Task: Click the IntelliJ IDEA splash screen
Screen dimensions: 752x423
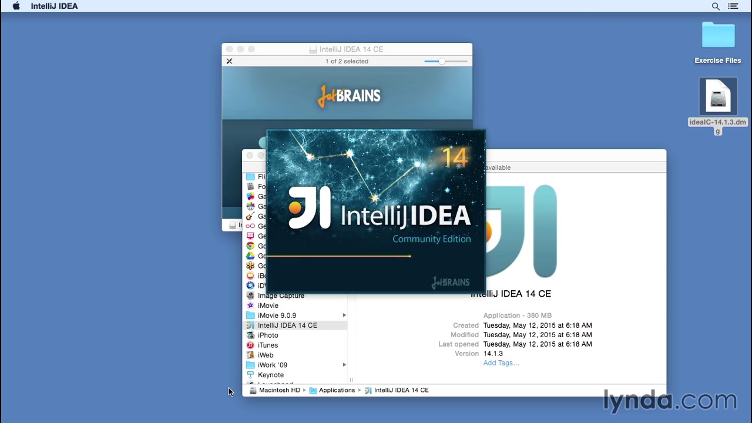Action: (376, 211)
